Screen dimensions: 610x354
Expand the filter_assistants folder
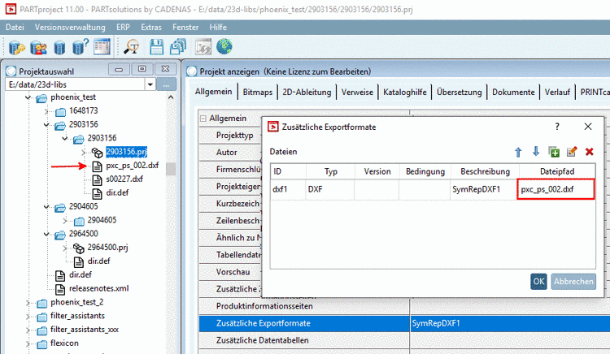pyautogui.click(x=28, y=317)
